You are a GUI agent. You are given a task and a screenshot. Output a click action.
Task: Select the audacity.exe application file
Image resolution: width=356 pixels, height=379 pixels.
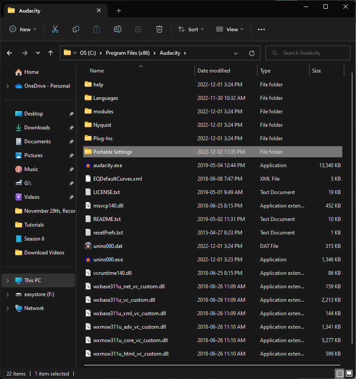108,165
